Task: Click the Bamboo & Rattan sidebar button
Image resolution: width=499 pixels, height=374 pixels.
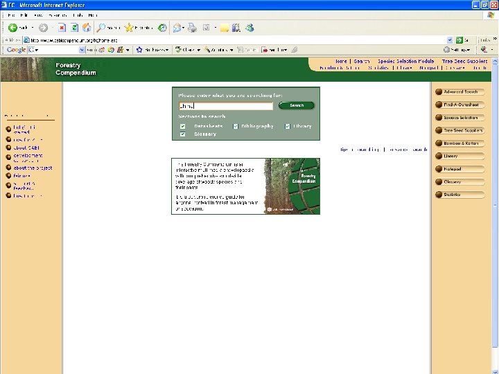Action: [460, 143]
